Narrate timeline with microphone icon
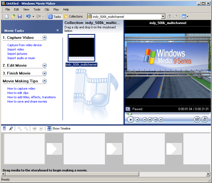212x183 pixels. point(11,128)
